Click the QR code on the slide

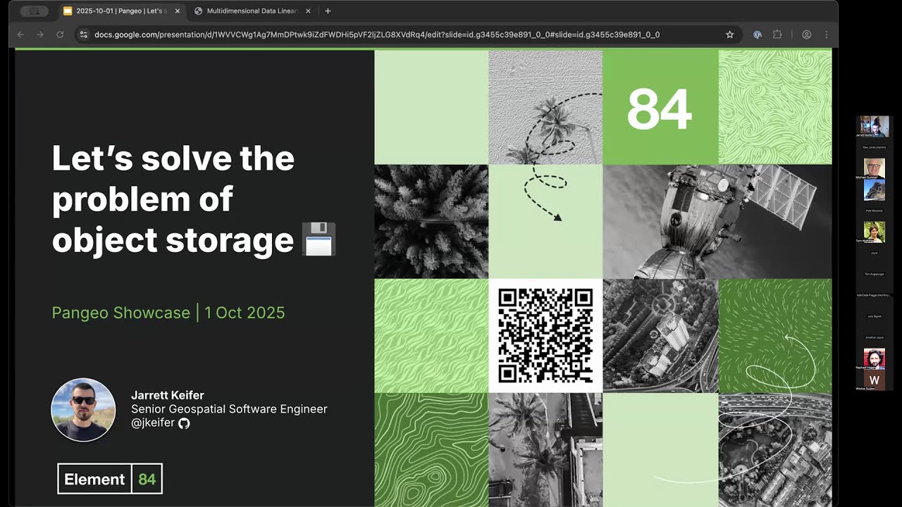tap(545, 336)
